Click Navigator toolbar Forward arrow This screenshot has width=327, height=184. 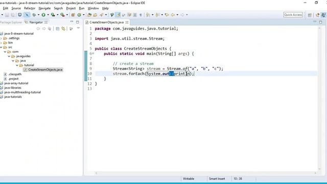(x=44, y=29)
